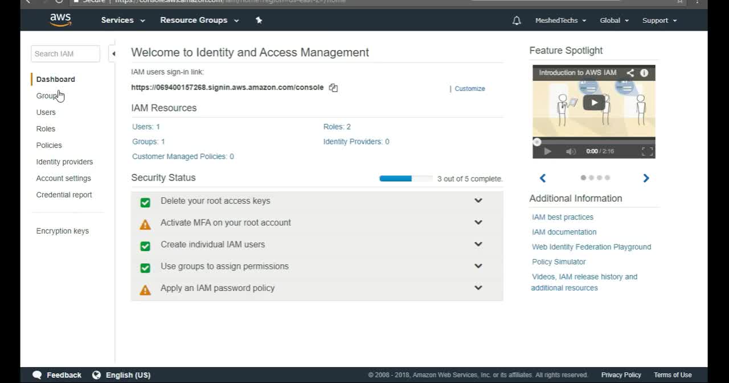Mute the IAM video audio

(571, 150)
